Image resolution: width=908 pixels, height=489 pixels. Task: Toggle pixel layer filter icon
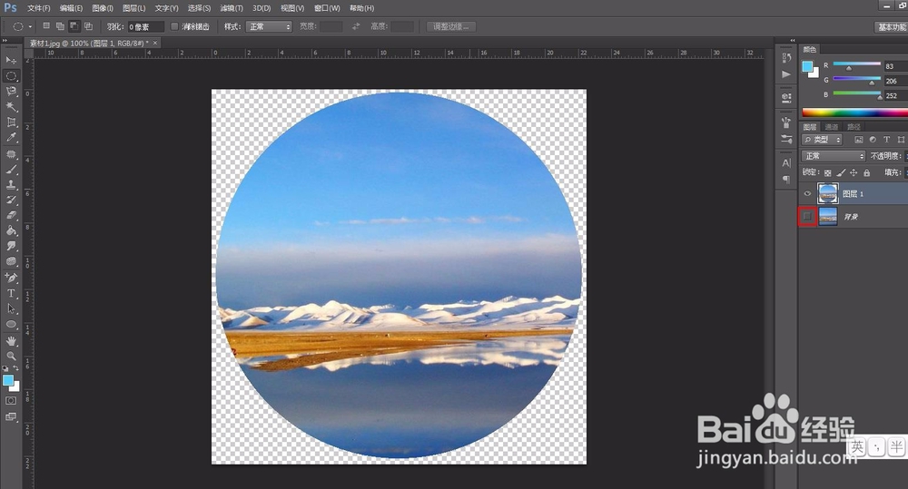click(858, 140)
